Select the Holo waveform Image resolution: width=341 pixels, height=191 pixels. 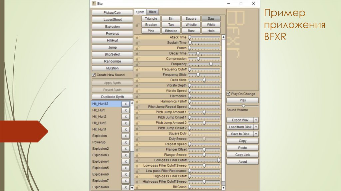pyautogui.click(x=211, y=31)
